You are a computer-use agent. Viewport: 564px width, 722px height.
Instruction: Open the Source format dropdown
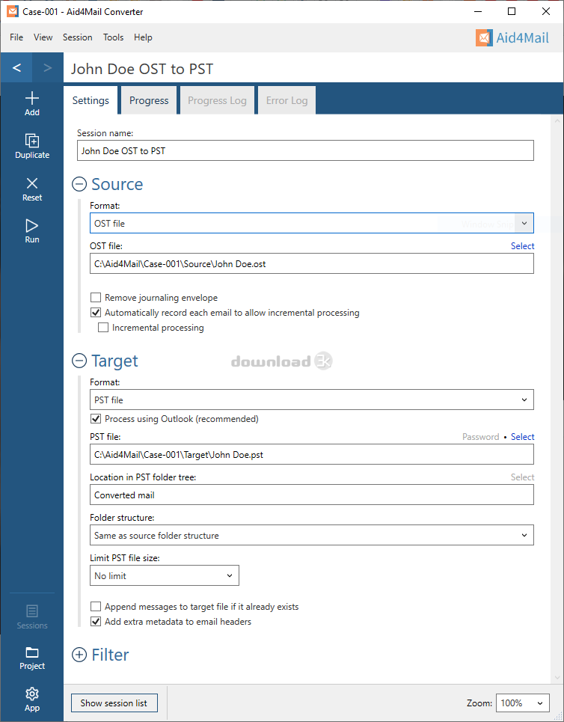pos(312,223)
